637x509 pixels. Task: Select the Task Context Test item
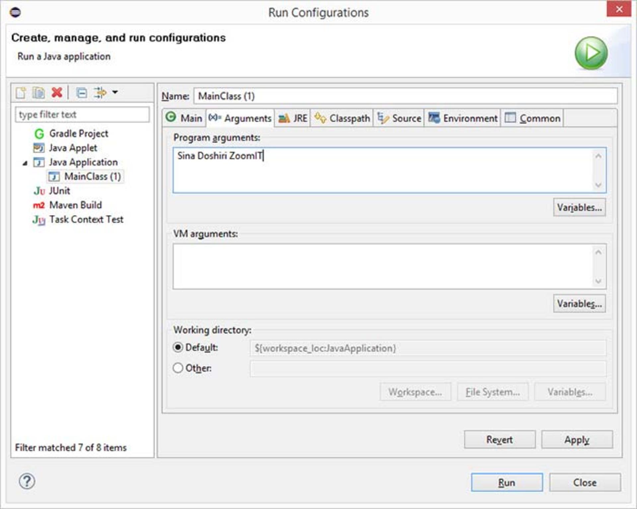[x=86, y=219]
